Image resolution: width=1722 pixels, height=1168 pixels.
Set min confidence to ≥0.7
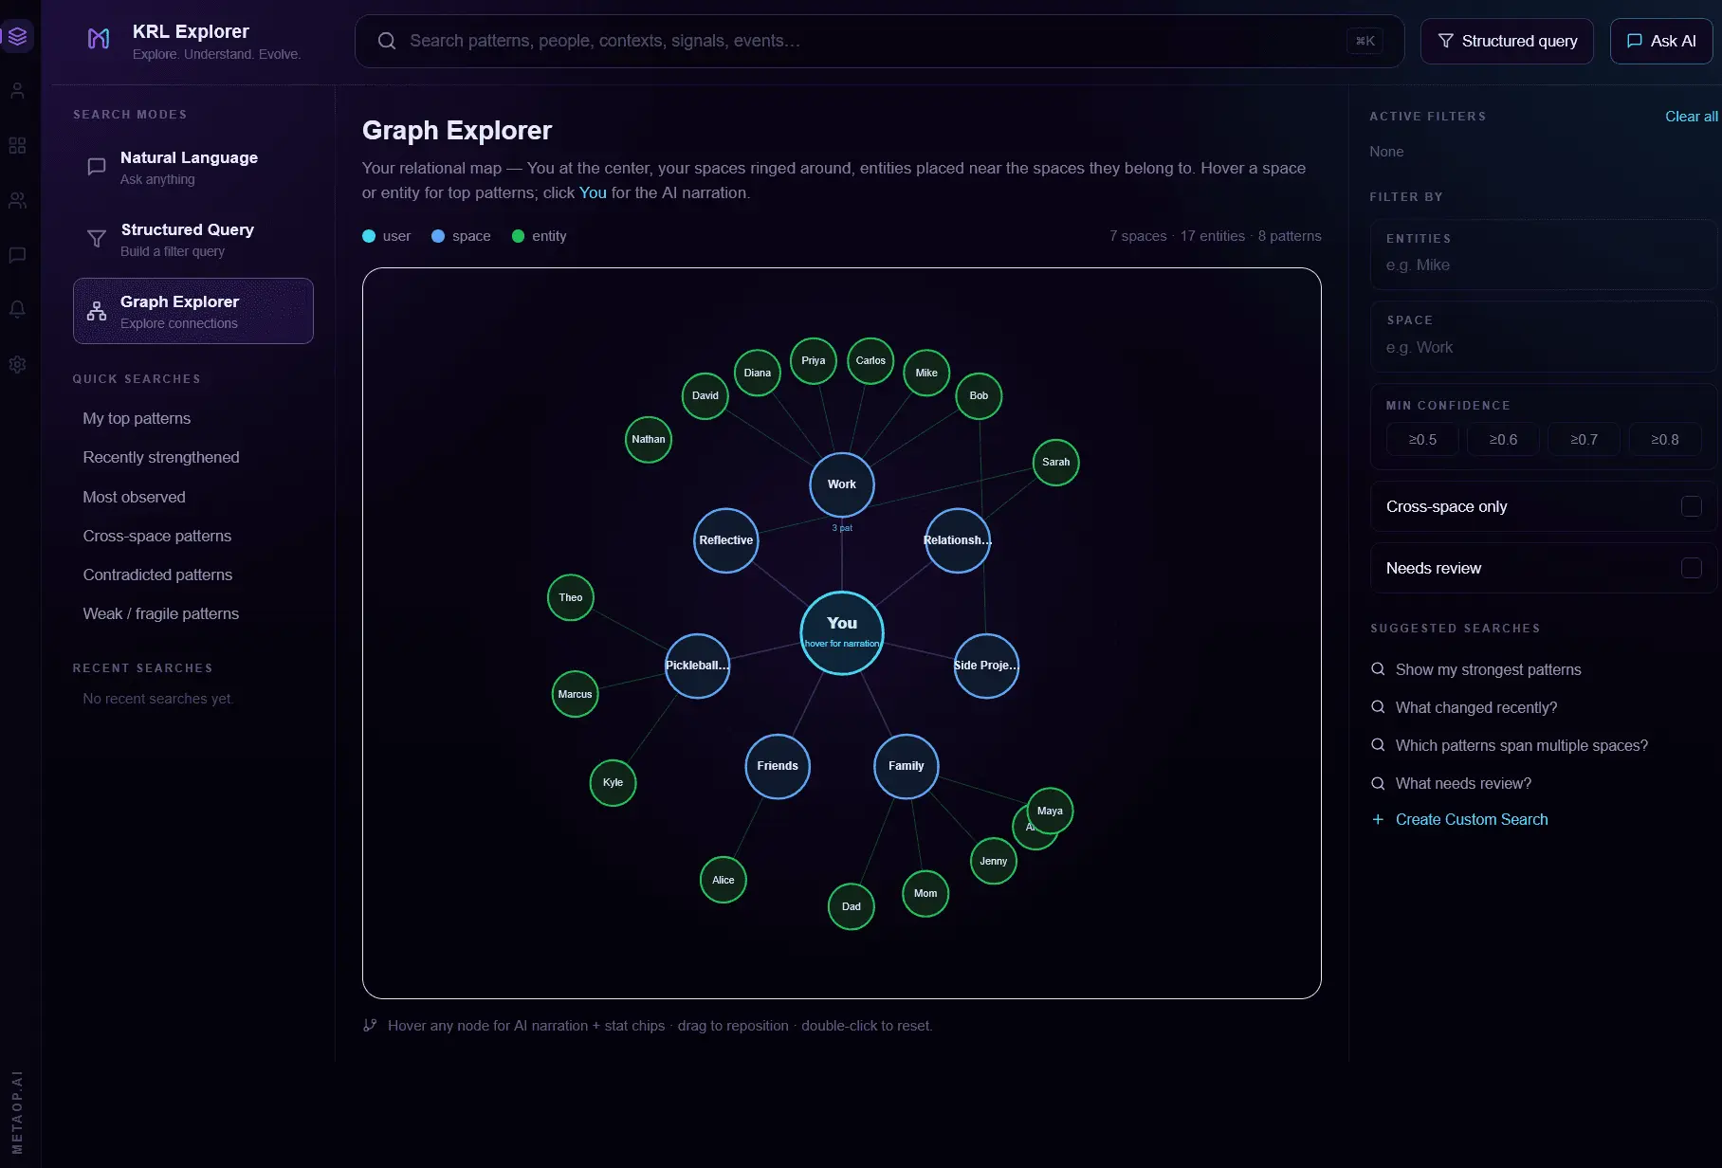click(x=1584, y=440)
